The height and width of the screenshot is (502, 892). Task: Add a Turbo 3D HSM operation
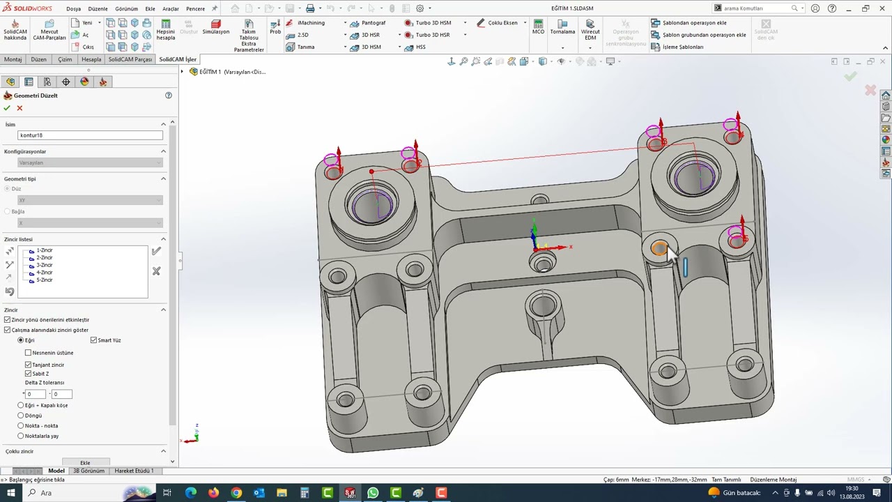tap(427, 23)
